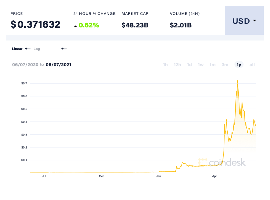The height and width of the screenshot is (200, 270).
Task: Click the end date 06/07/2021
Action: 58,65
